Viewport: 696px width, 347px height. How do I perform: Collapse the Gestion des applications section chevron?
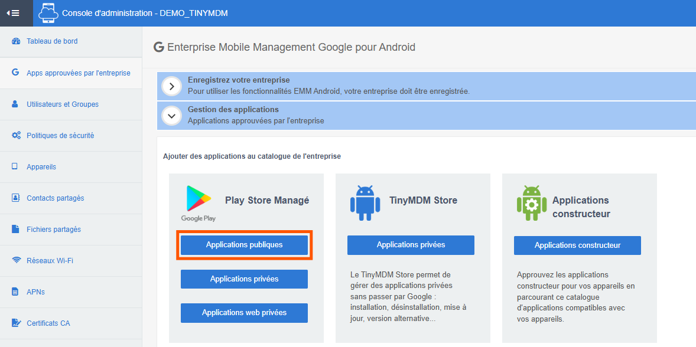point(172,116)
